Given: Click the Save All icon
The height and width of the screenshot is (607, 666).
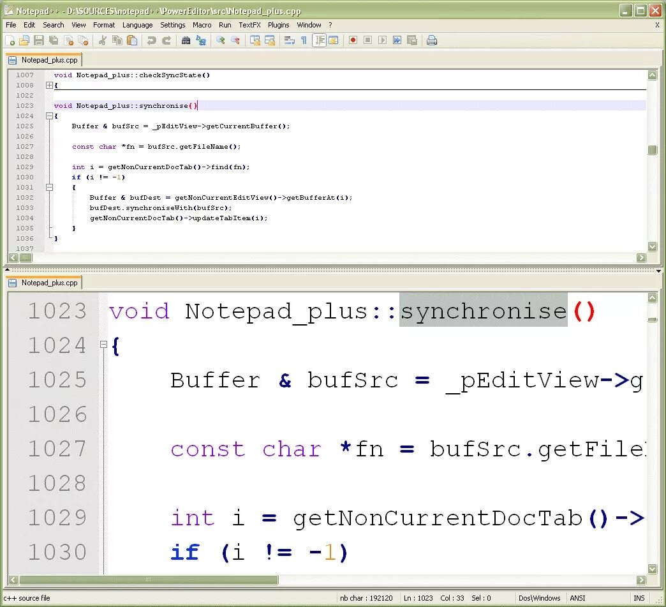Looking at the screenshot, I should point(54,41).
